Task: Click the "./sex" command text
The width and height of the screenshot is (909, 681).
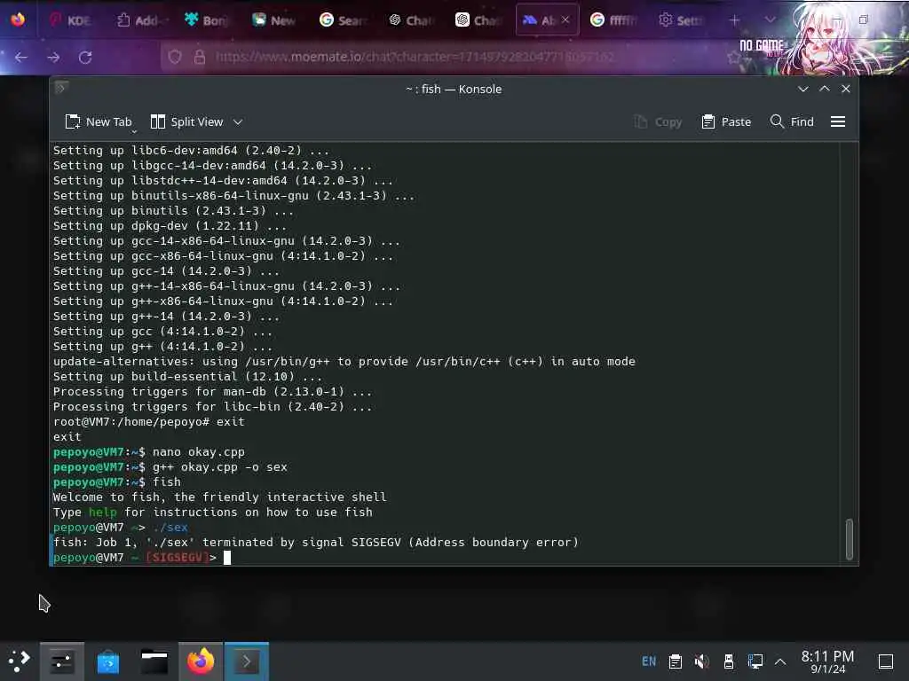Action: tap(170, 527)
